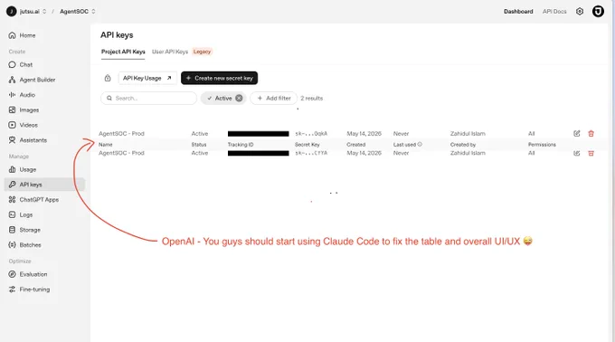Open the Home page in the sidebar
The width and height of the screenshot is (615, 342).
[23, 35]
